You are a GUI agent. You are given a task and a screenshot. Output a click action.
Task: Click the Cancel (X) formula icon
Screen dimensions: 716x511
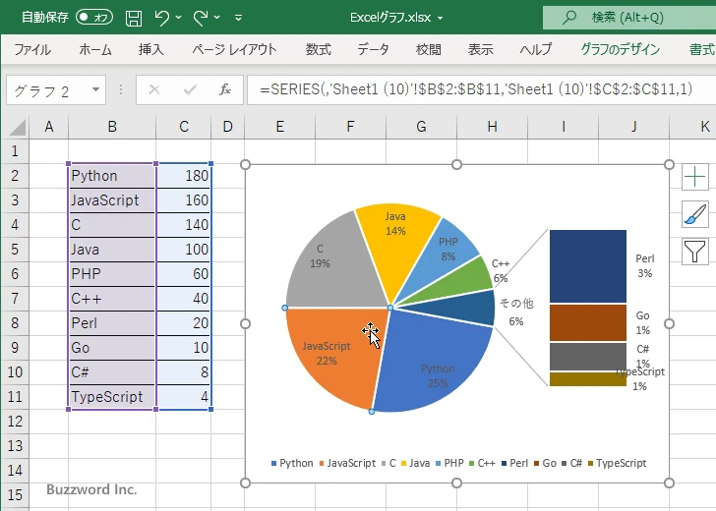click(x=154, y=89)
